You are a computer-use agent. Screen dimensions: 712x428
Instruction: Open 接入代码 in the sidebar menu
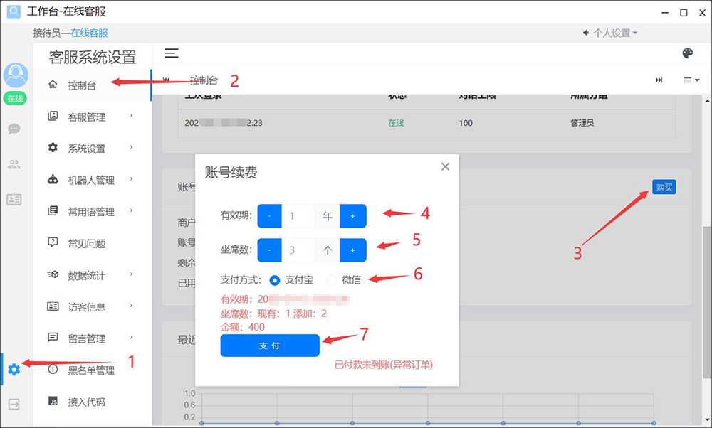(86, 402)
